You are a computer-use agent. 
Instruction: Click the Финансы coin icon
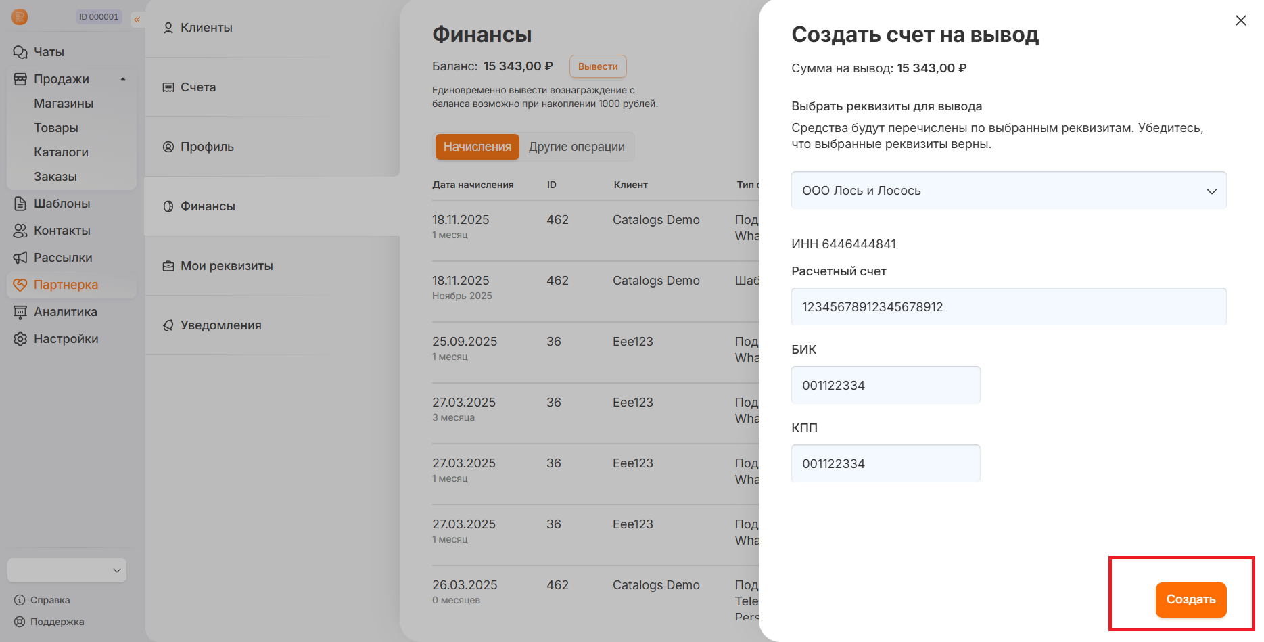click(168, 206)
